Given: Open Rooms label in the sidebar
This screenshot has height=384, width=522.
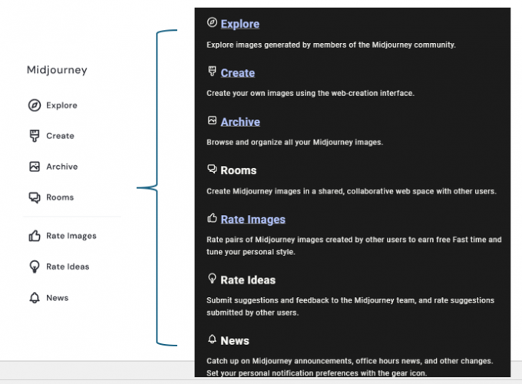Looking at the screenshot, I should coord(60,197).
